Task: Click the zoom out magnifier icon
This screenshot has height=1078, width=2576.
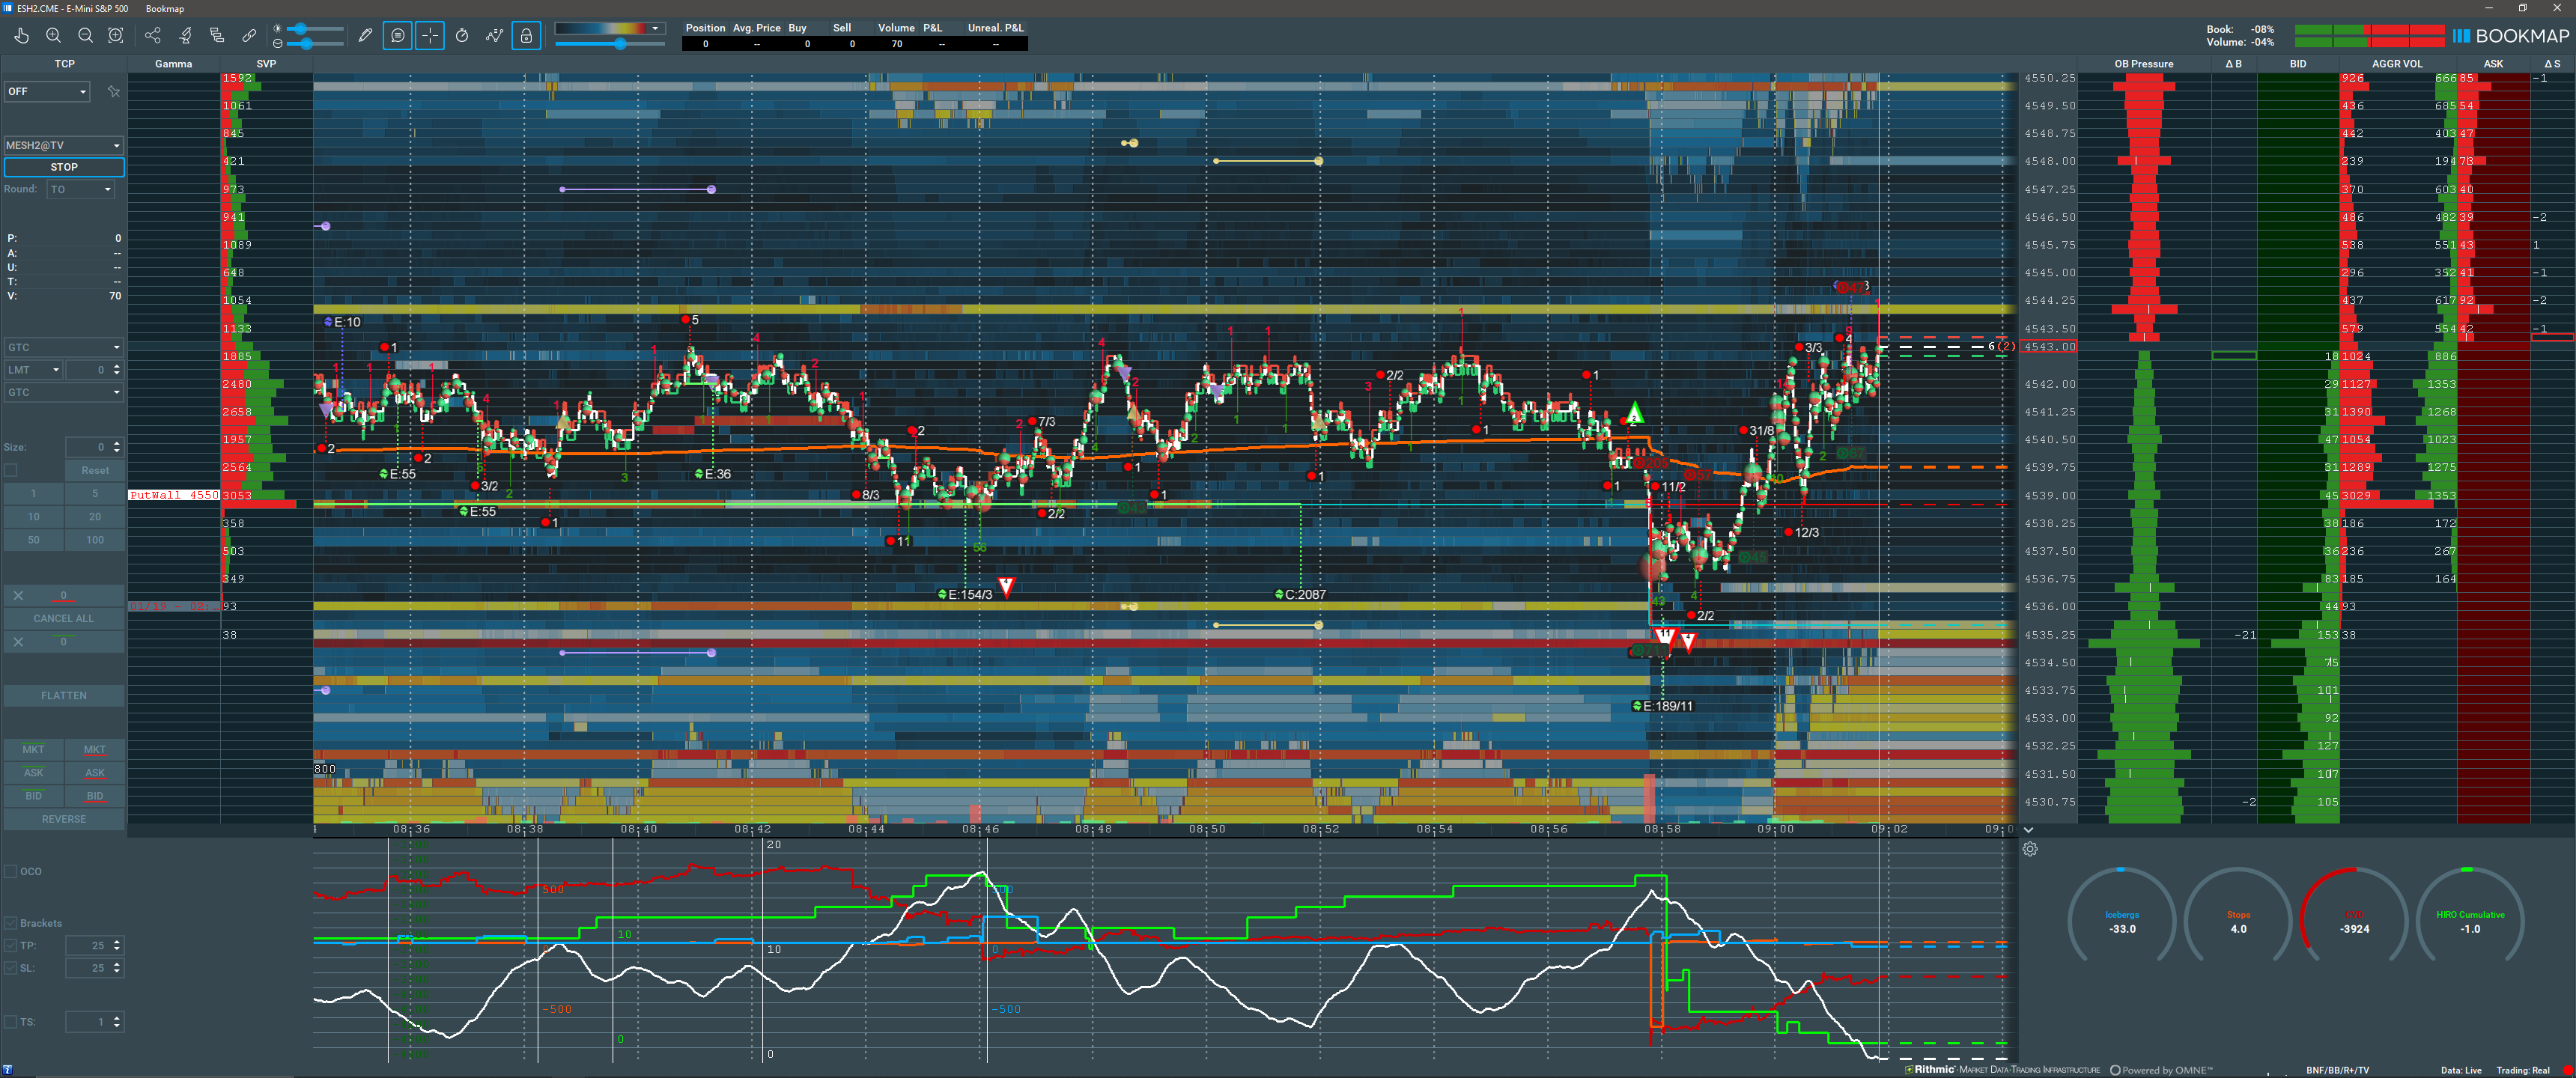Action: pyautogui.click(x=85, y=36)
